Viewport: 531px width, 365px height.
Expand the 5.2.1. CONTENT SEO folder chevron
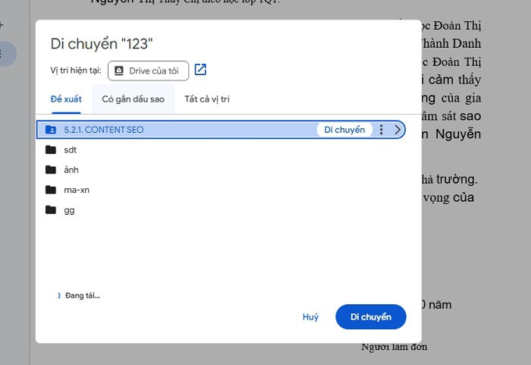397,130
